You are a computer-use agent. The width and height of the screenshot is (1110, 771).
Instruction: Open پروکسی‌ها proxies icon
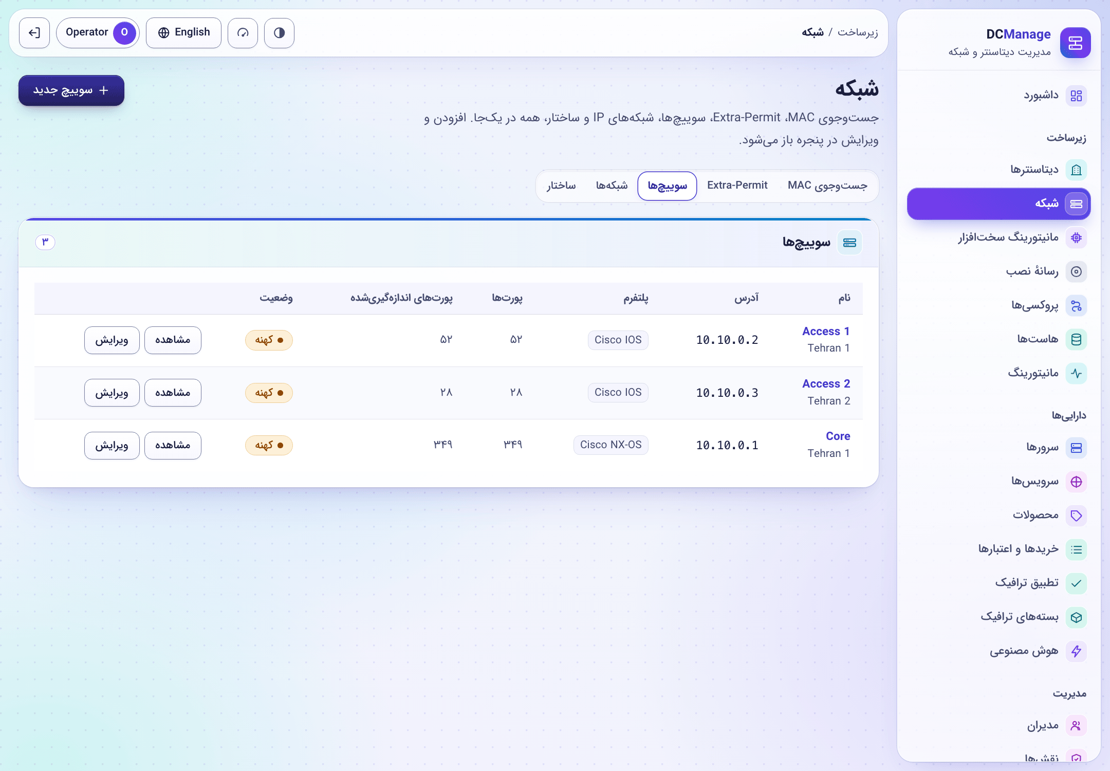click(1076, 306)
